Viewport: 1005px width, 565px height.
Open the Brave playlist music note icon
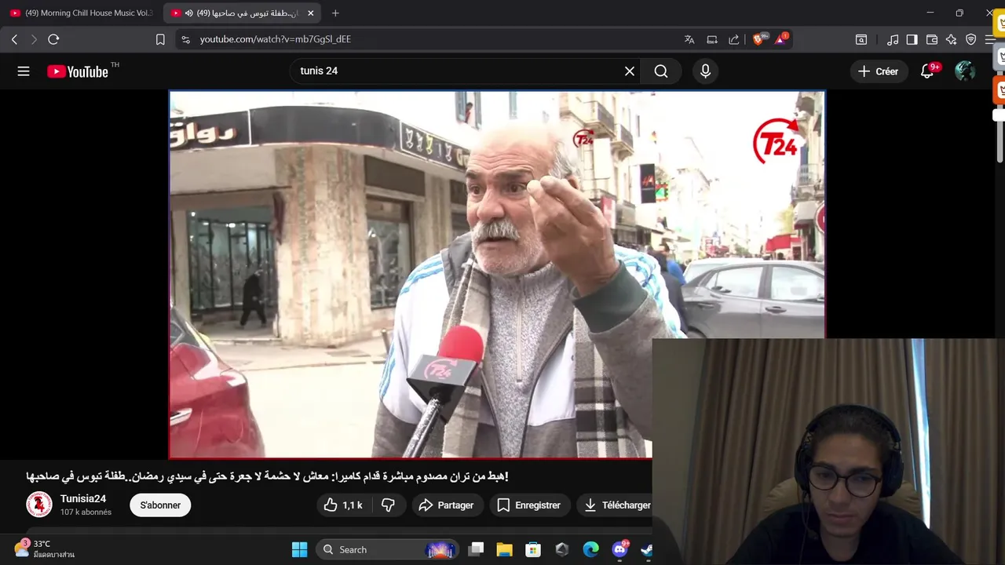coord(893,39)
